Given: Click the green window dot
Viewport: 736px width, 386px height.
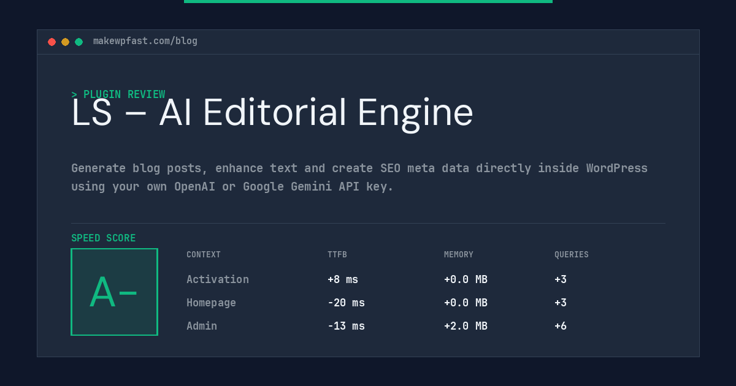Looking at the screenshot, I should point(79,42).
